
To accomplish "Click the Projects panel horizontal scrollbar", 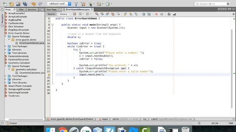I will pos(26,120).
